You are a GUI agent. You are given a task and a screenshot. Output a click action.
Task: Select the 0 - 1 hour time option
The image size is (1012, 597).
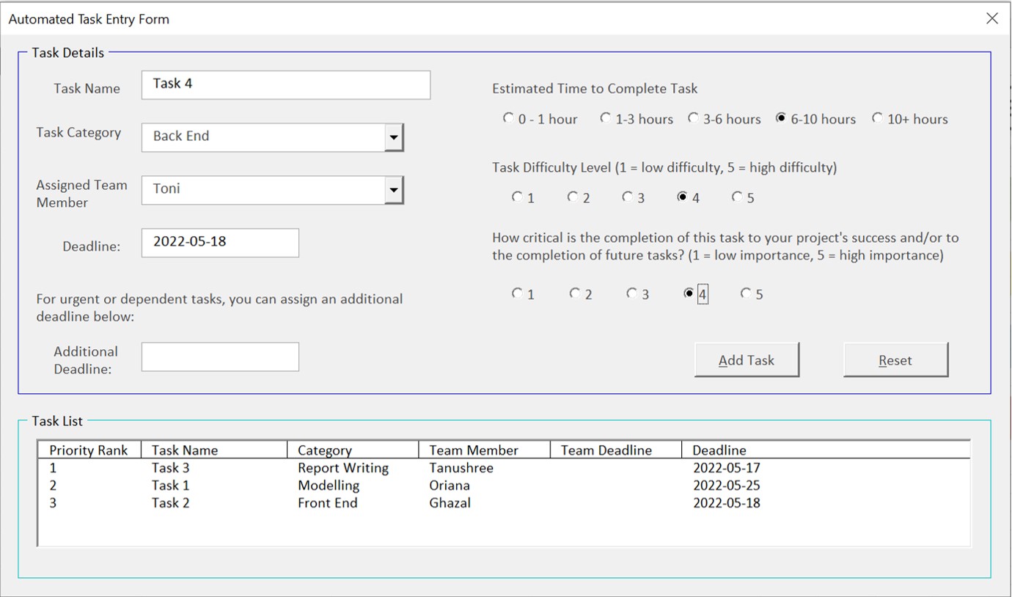tap(509, 118)
